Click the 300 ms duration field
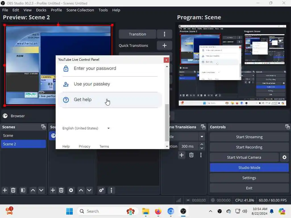This screenshot has height=218, width=291. click(189, 146)
